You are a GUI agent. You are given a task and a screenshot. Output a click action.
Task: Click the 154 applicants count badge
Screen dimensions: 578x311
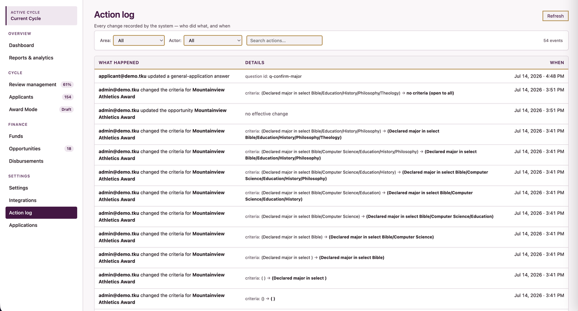click(x=68, y=97)
